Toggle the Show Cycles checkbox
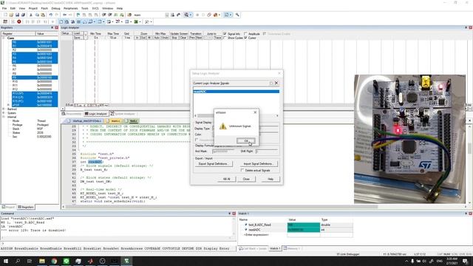Viewport: 473px width, 266px height. pos(225,38)
